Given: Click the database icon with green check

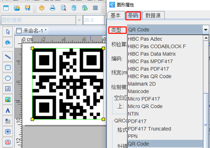Looking at the screenshot, I should click(85, 8).
